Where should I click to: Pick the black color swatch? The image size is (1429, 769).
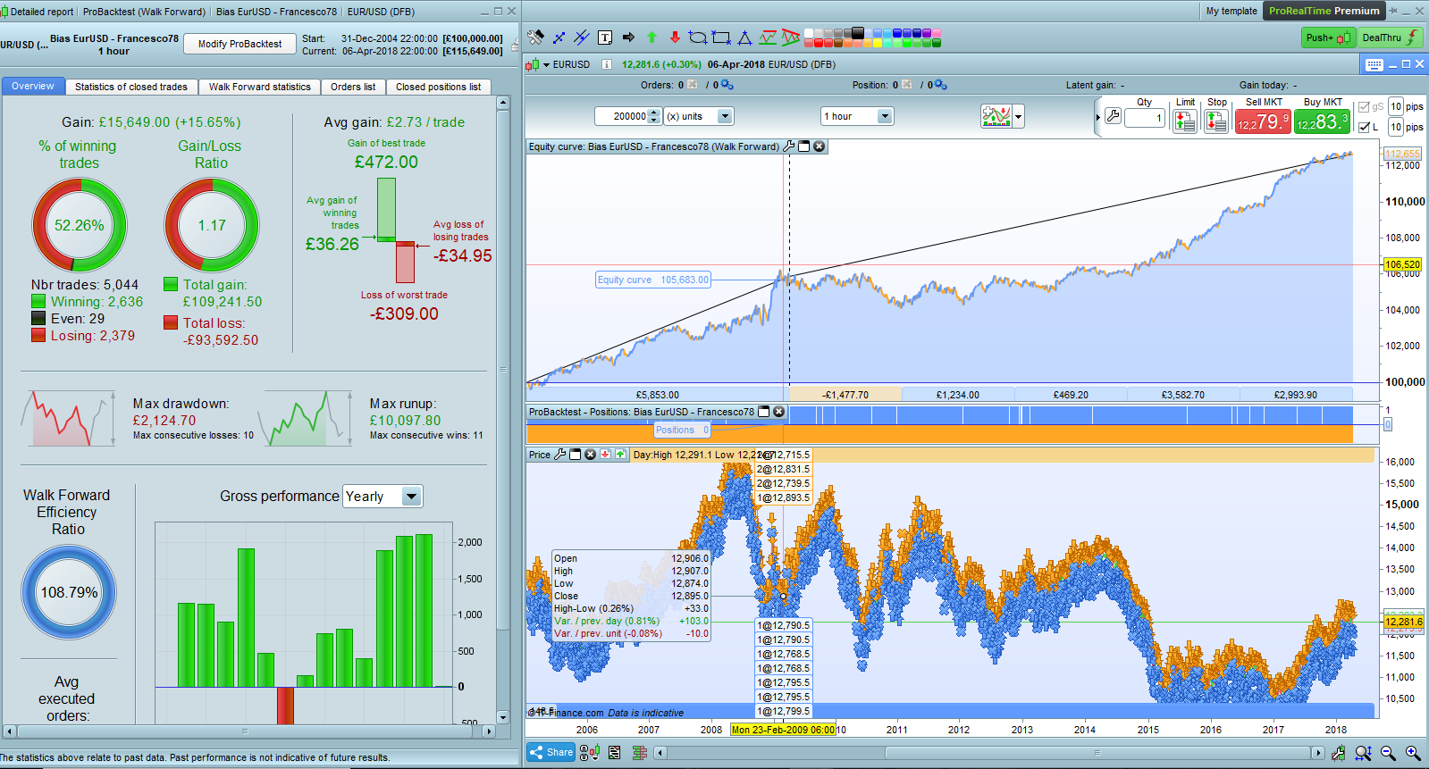[858, 33]
